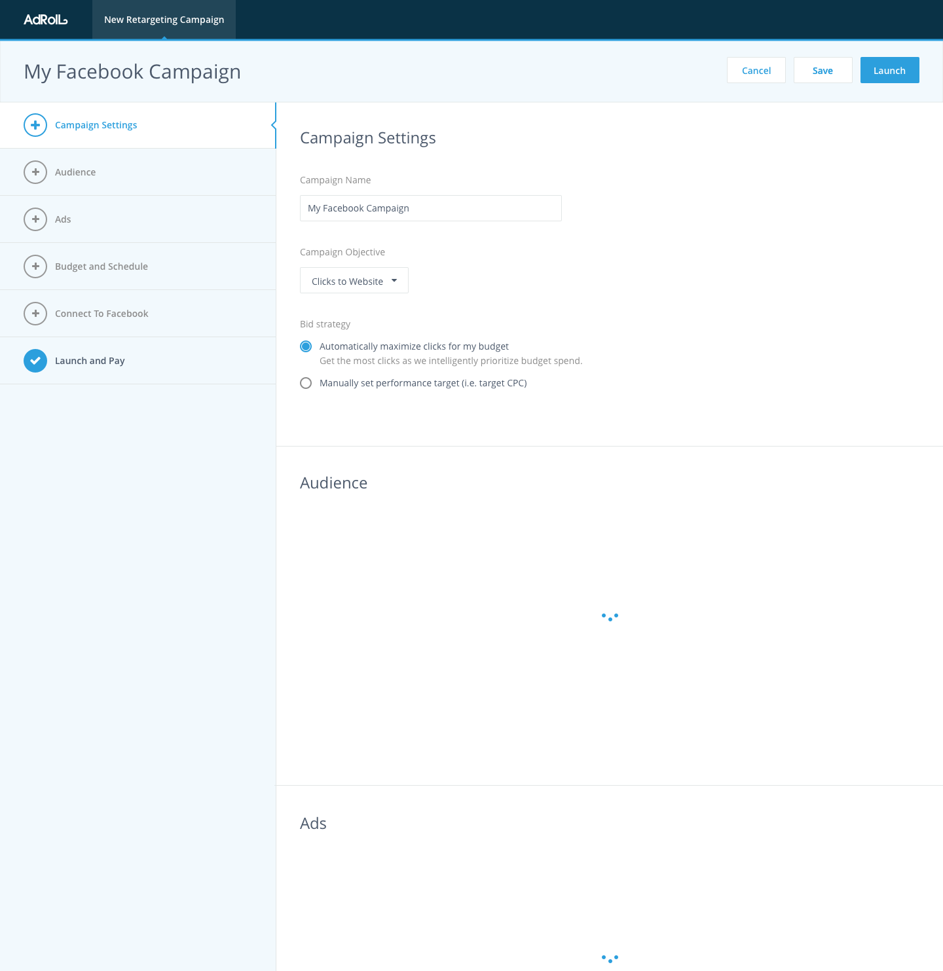
Task: Click into the Campaign Name field
Action: click(x=430, y=208)
